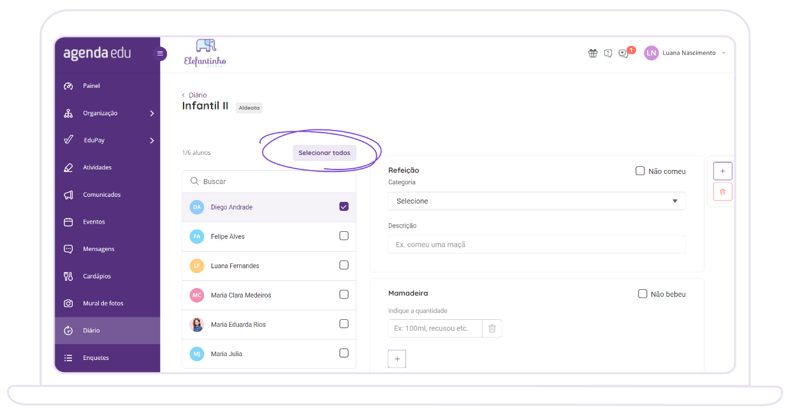Check Luana Fernandes's checkbox
The width and height of the screenshot is (793, 416).
344,265
